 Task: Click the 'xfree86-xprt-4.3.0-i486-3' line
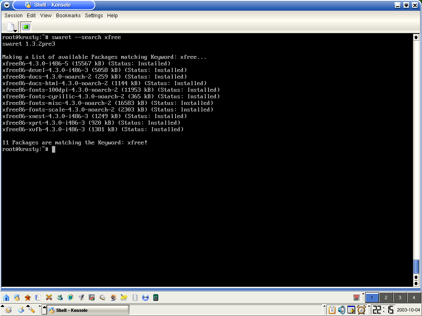point(91,123)
